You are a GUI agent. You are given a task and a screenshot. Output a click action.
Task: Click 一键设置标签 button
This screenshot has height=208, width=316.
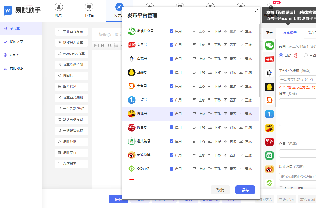click(71, 131)
